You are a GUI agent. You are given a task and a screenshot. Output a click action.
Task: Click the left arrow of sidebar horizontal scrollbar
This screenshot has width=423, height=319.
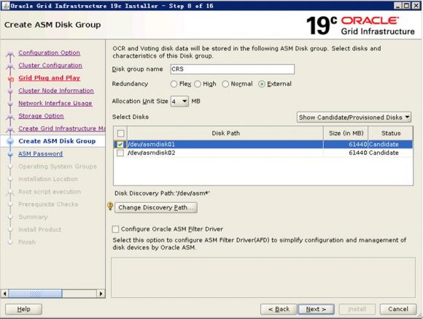4,293
